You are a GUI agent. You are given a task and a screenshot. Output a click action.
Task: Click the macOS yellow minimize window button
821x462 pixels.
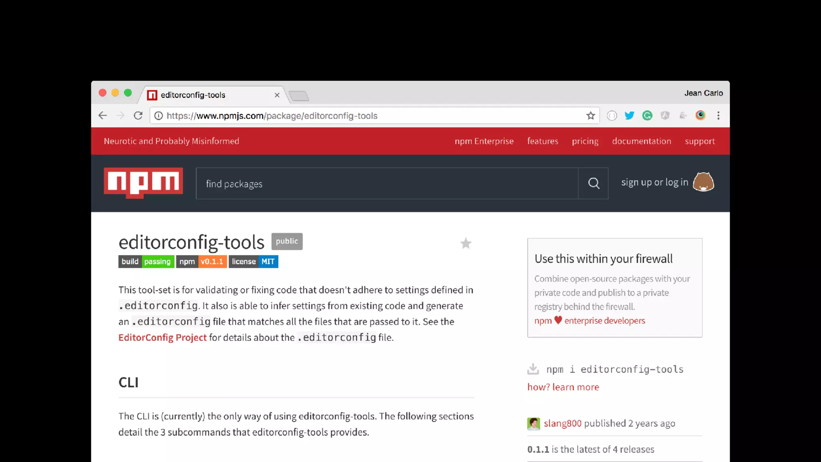[115, 93]
